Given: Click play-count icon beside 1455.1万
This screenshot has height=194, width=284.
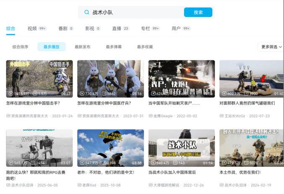Looking at the screenshot, I should (11, 94).
